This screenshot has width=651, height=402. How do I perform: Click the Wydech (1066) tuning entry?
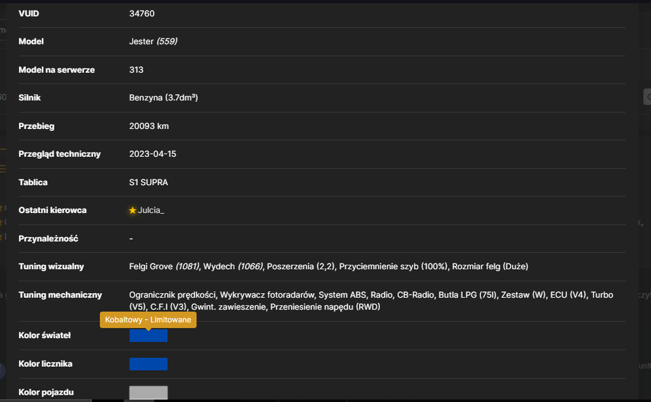click(x=233, y=266)
